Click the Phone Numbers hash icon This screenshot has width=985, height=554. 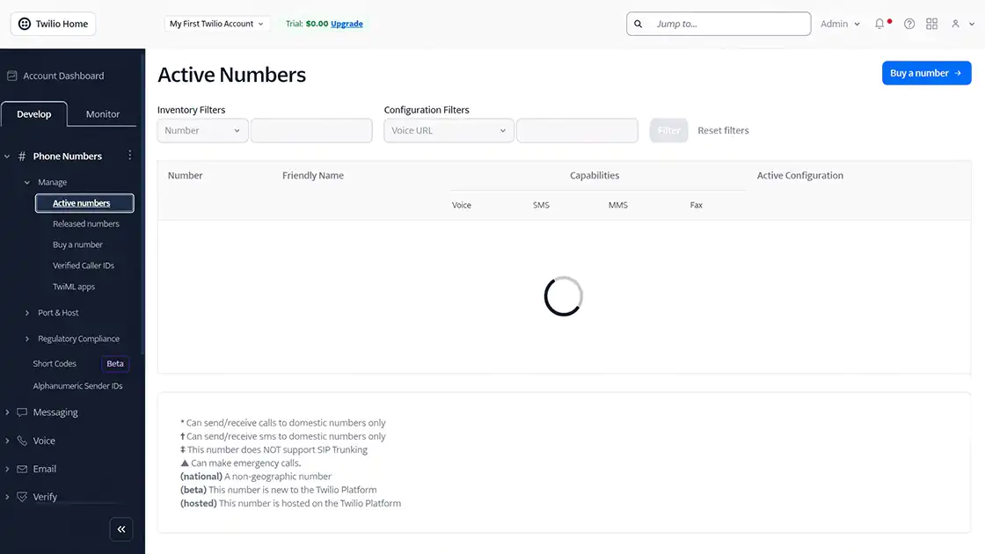22,157
